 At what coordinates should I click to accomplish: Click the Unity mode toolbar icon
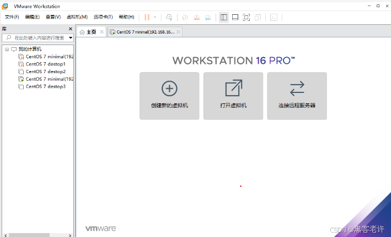pos(258,17)
